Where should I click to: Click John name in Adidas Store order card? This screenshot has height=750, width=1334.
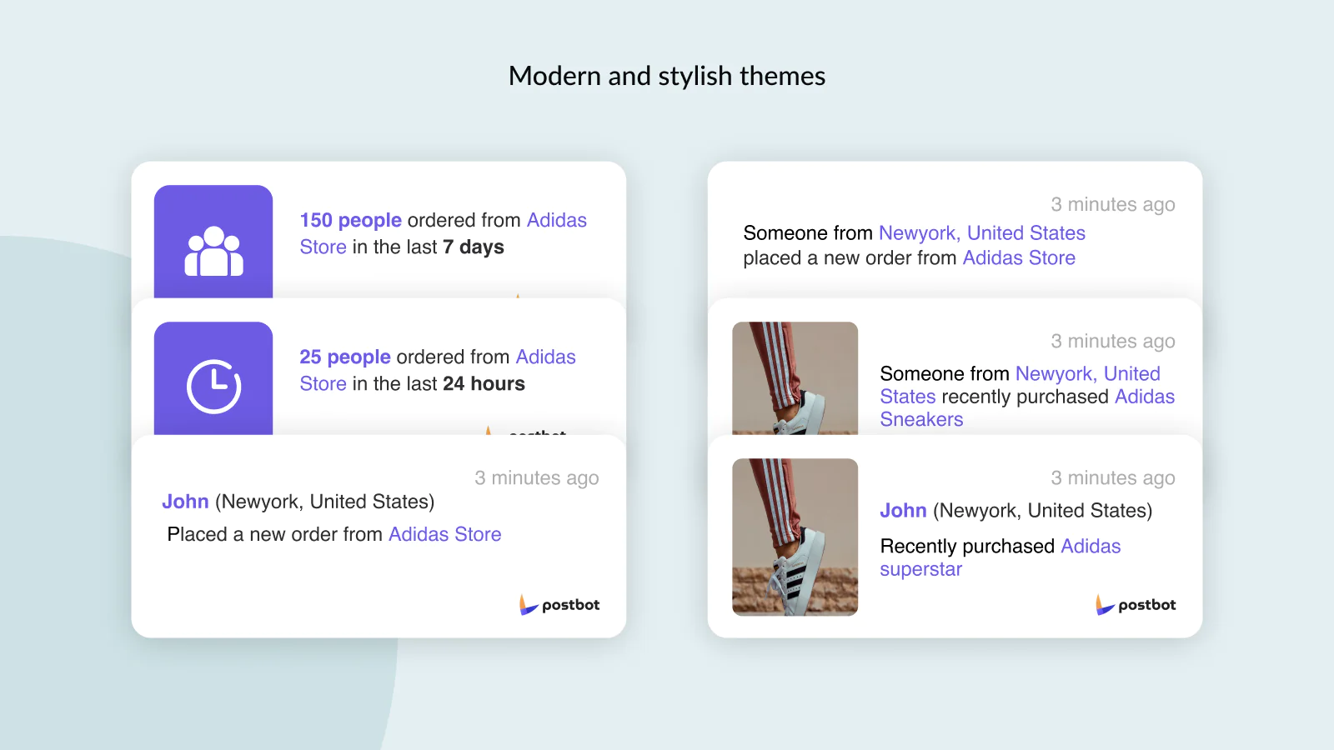point(185,502)
